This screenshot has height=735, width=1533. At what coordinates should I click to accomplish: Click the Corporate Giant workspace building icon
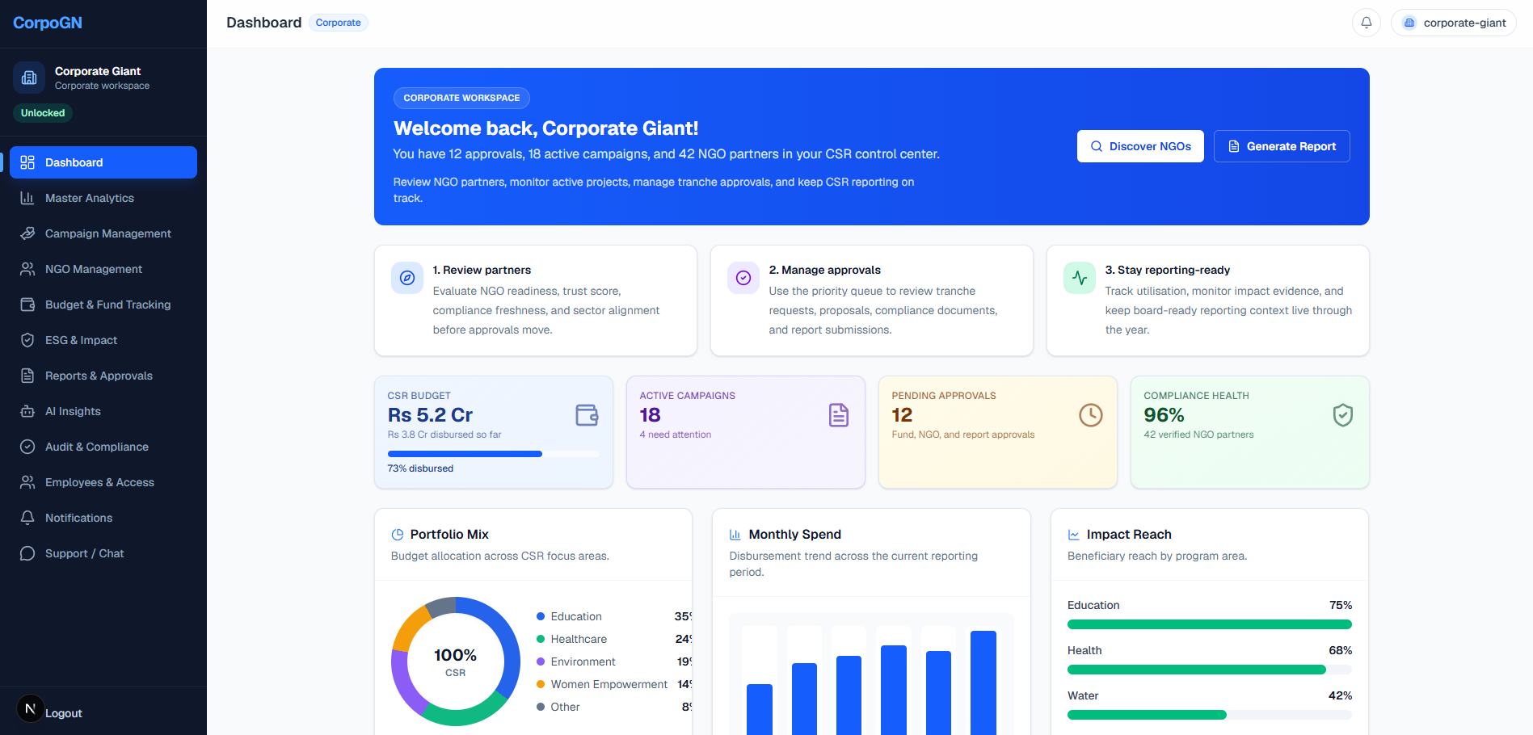(x=29, y=78)
